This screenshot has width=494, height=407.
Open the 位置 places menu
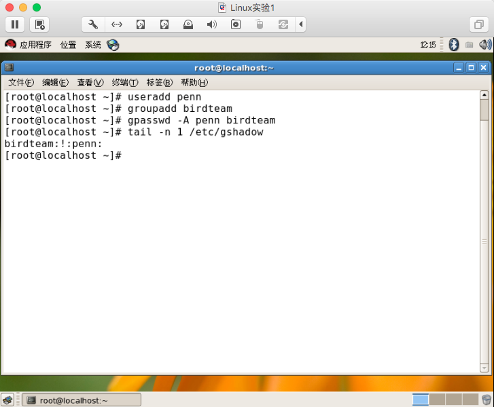(x=68, y=45)
